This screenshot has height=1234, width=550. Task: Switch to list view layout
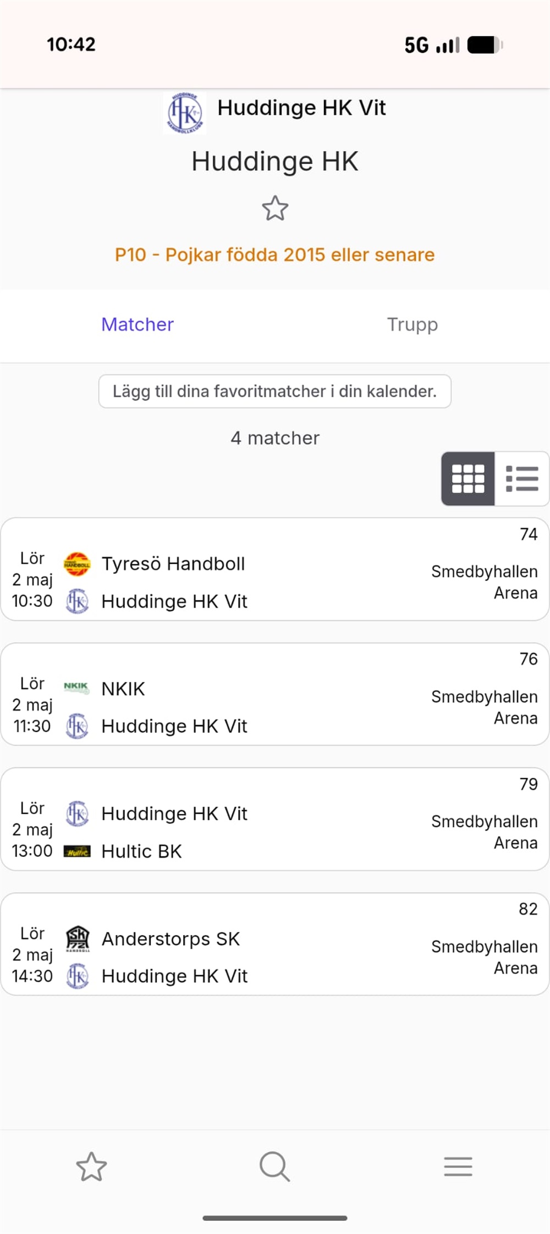521,478
